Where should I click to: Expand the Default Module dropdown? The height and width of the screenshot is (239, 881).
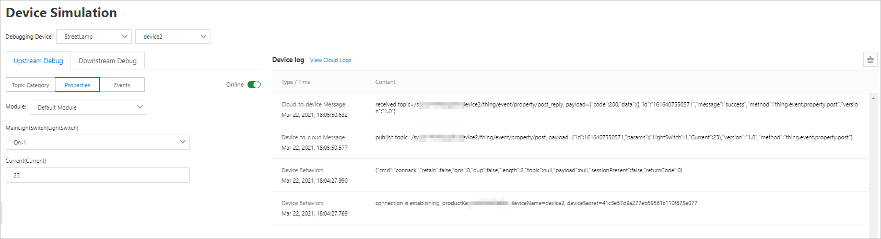pos(89,107)
